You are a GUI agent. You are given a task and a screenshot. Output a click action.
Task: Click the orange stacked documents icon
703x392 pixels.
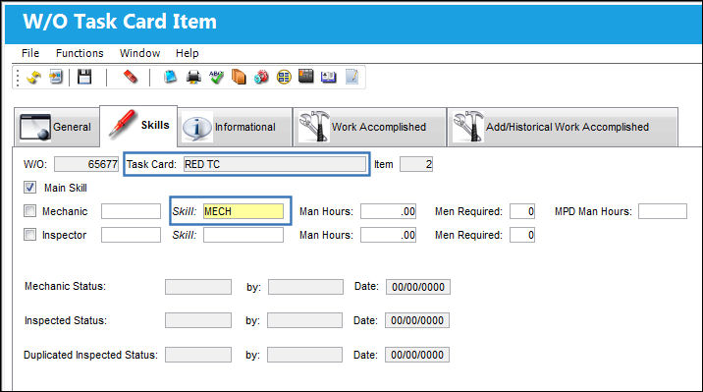click(239, 78)
